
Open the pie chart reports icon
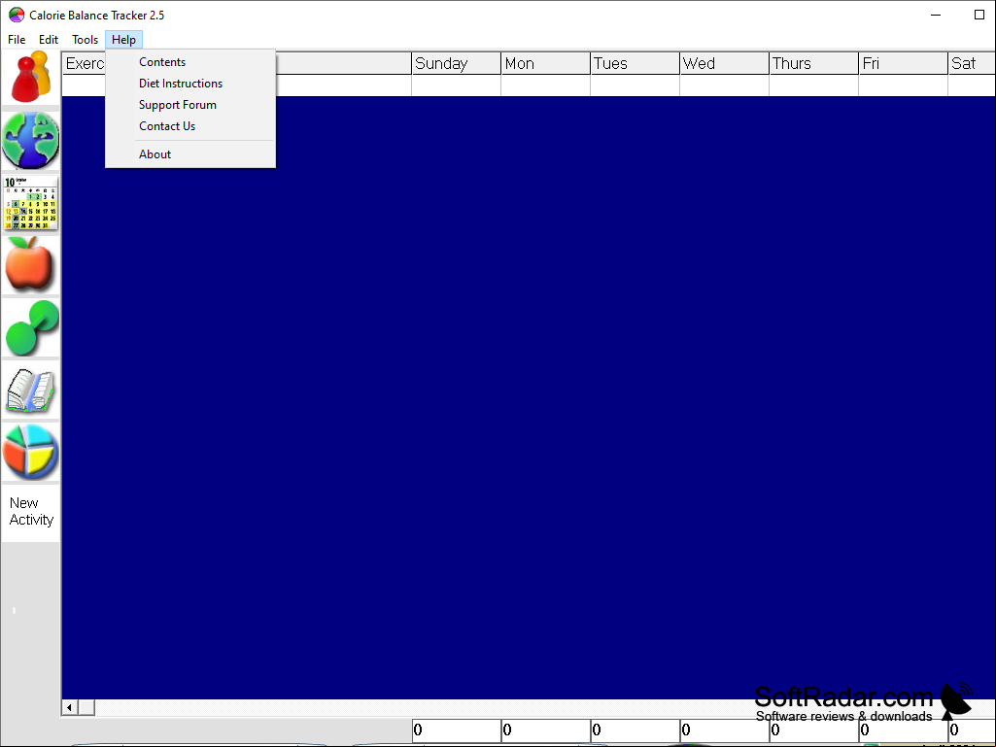tap(31, 452)
